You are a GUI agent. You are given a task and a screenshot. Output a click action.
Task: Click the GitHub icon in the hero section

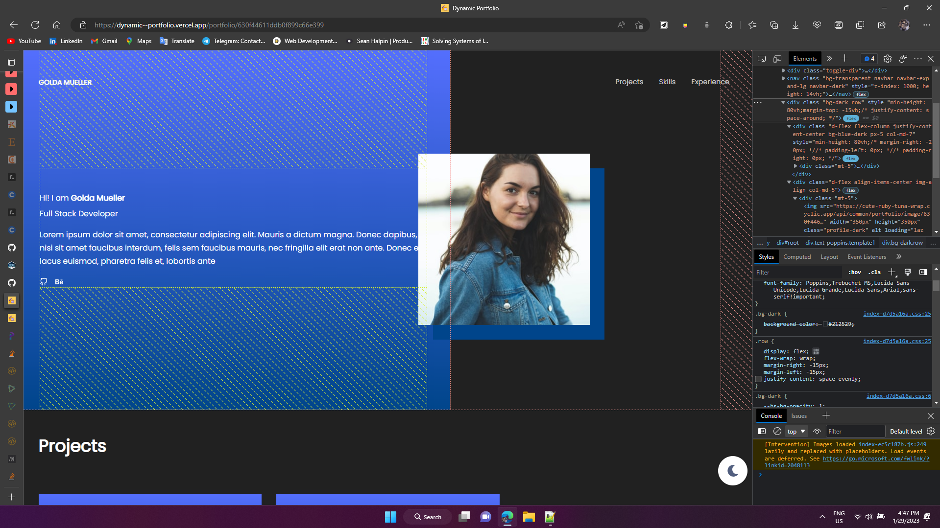44,281
